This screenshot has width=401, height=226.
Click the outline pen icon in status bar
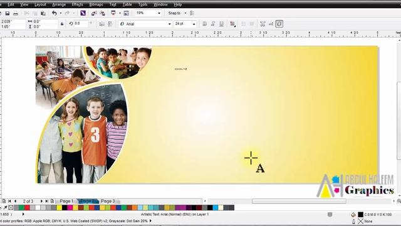(x=353, y=221)
